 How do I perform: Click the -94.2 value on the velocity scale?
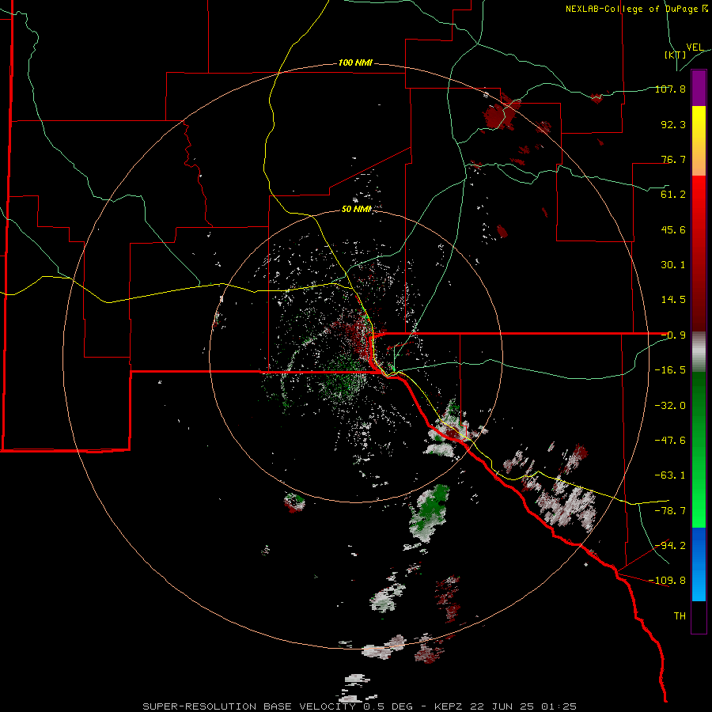pyautogui.click(x=670, y=545)
